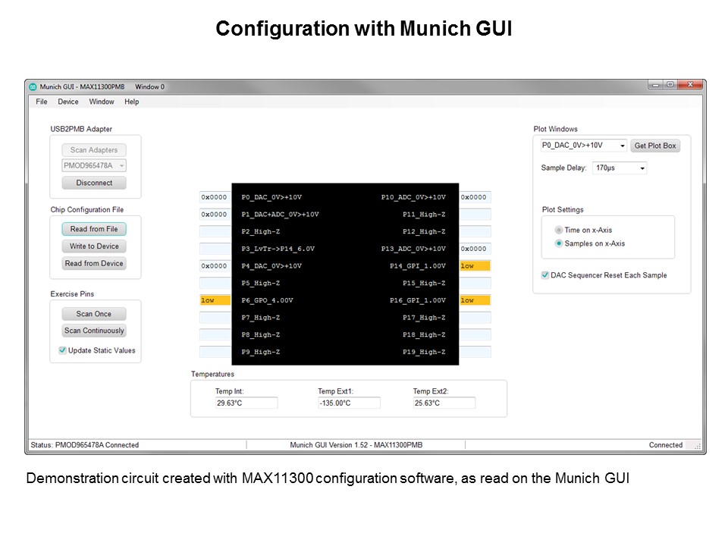
Task: Click the Disconnect button
Action: pos(94,183)
